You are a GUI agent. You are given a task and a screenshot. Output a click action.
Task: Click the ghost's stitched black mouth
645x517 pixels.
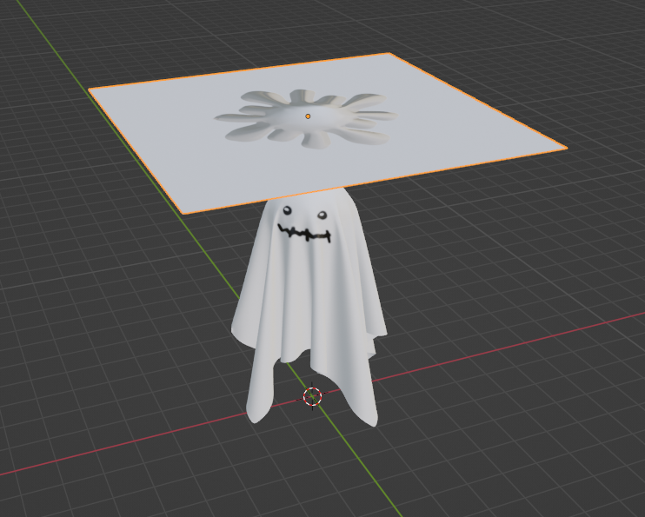(304, 234)
